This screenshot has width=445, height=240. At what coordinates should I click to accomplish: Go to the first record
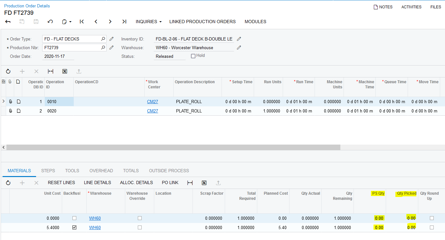tap(82, 22)
